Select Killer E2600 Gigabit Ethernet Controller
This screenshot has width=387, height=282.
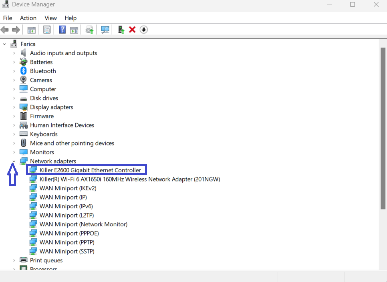coord(90,170)
